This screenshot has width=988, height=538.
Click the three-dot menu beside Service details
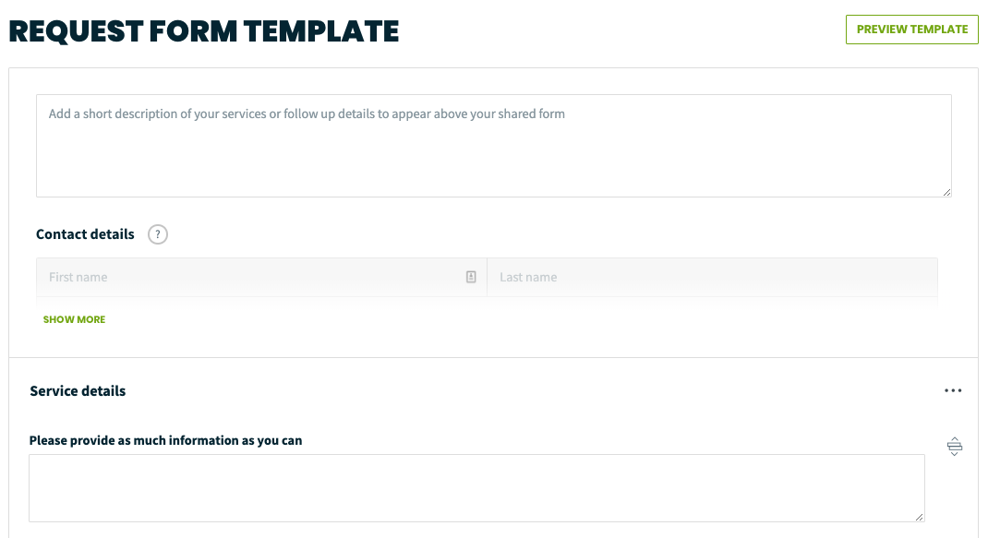click(953, 390)
